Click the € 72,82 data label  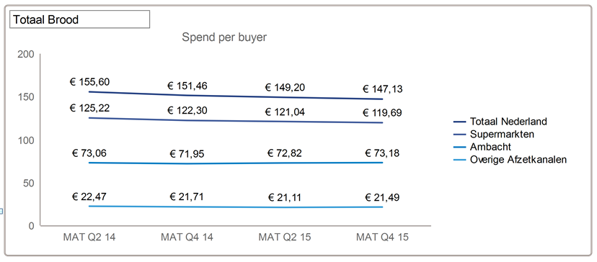point(285,153)
